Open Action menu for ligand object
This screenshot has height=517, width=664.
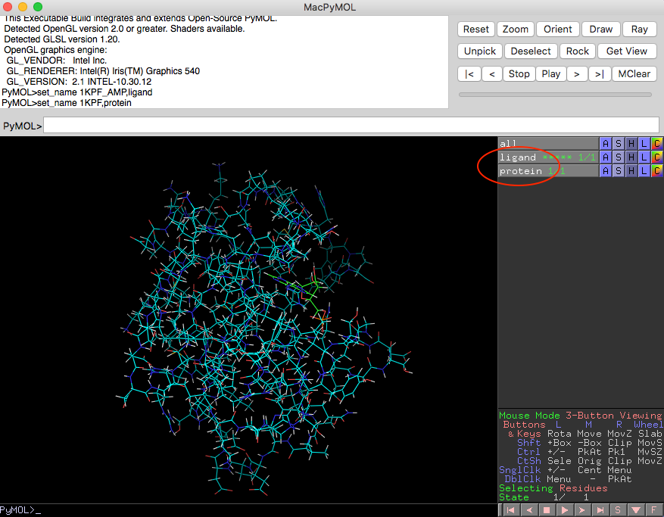(x=606, y=157)
